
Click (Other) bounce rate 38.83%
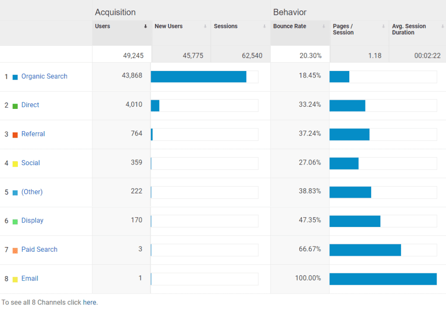point(310,191)
